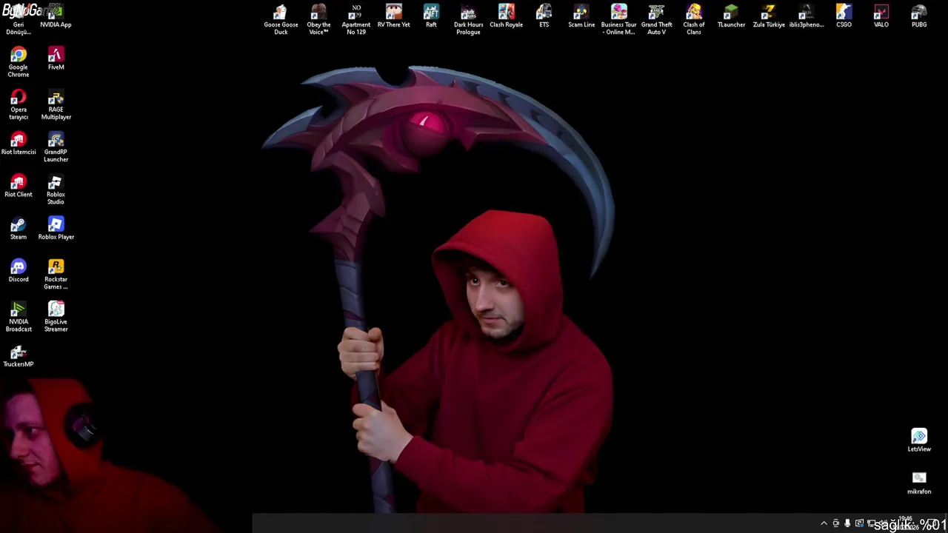948x533 pixels.
Task: Open the Opera tarayıcı shortcut
Action: 19,104
